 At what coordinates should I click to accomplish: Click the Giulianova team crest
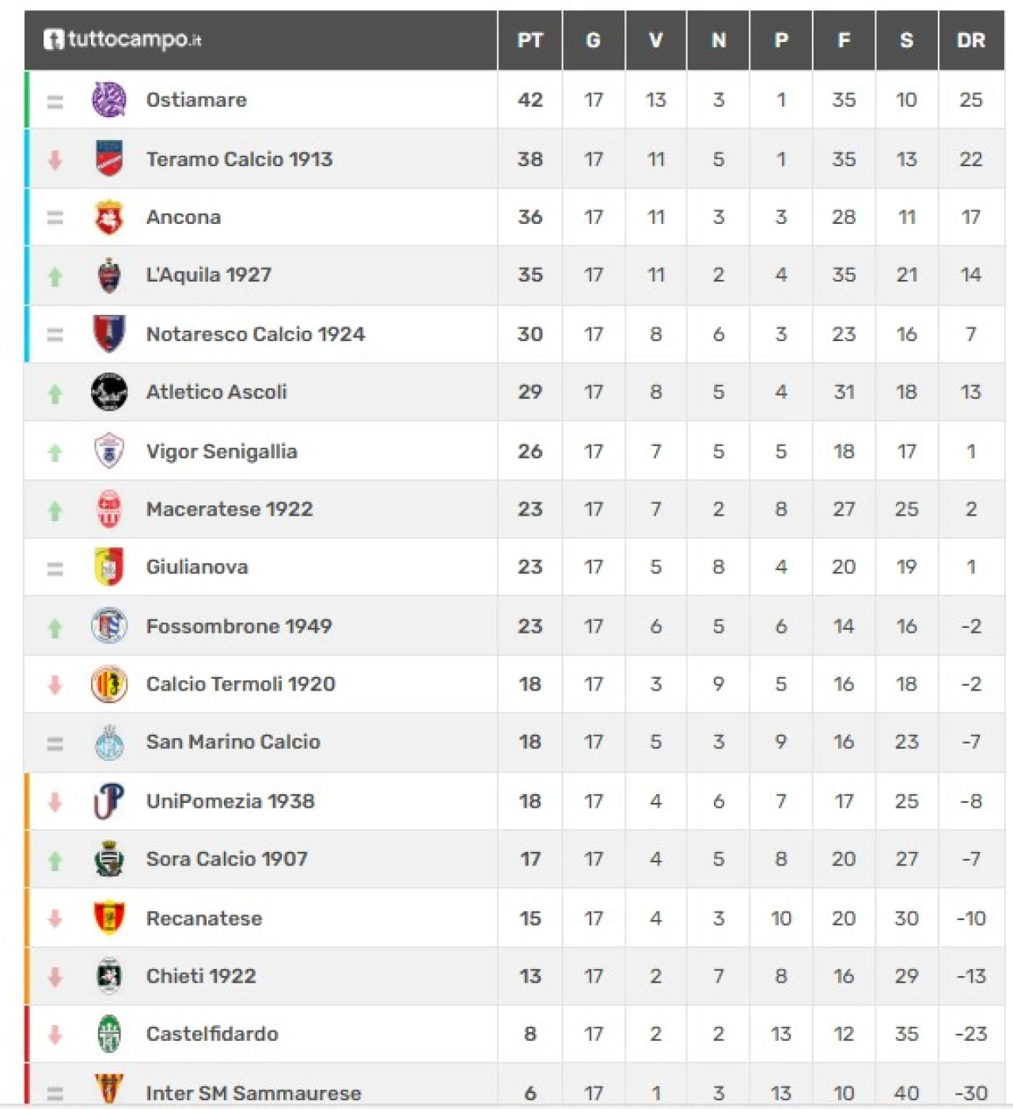[109, 567]
